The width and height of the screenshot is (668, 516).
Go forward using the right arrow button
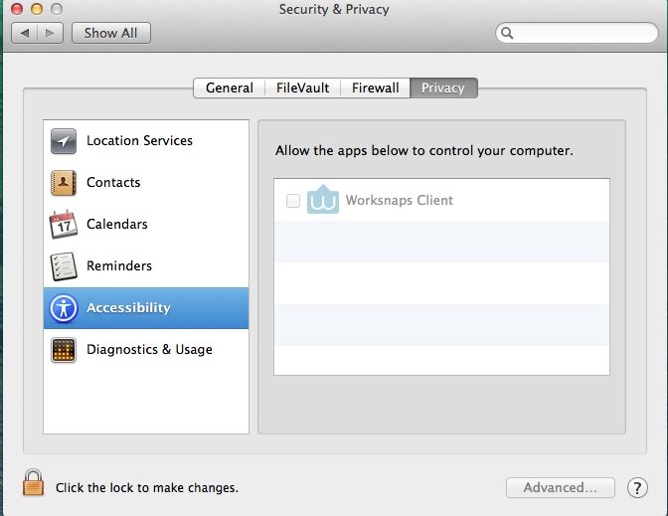point(51,33)
